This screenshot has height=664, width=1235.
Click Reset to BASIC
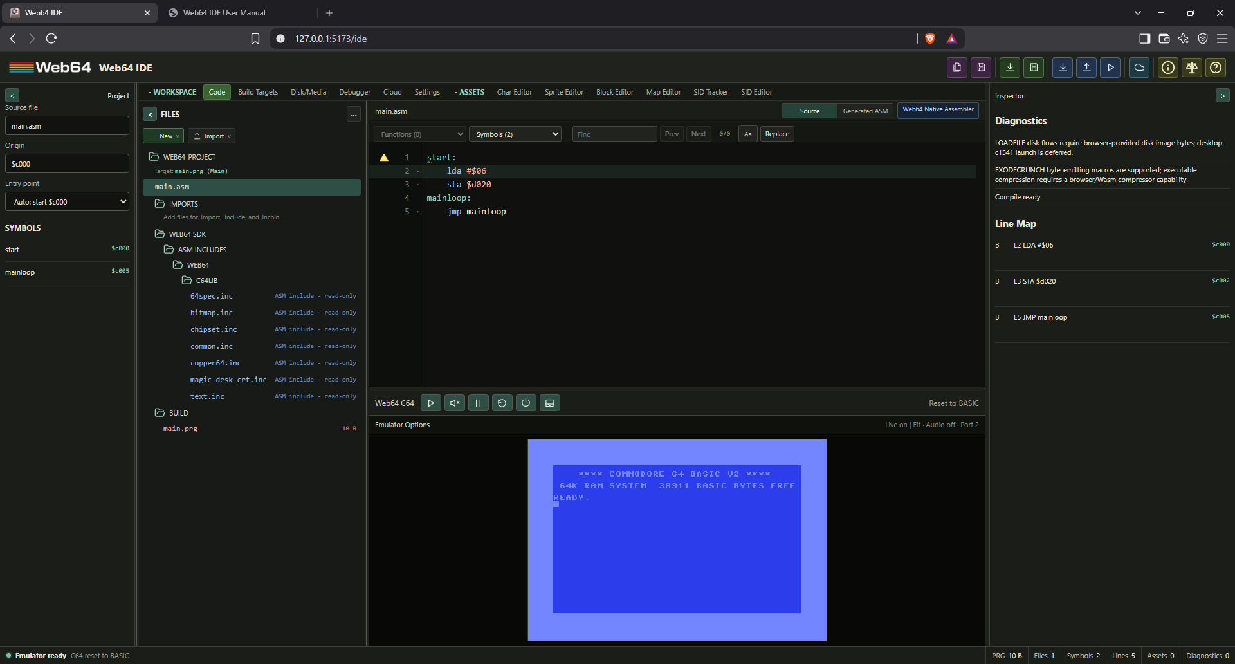pyautogui.click(x=953, y=403)
